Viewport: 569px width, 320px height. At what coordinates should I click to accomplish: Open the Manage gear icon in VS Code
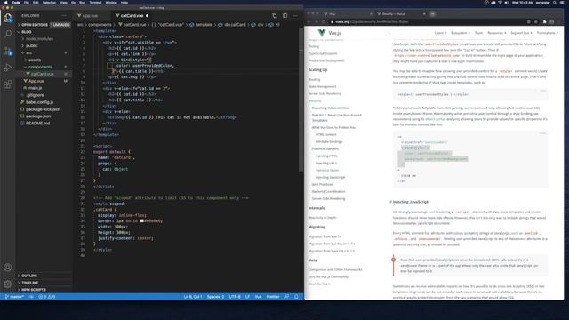pos(8,284)
